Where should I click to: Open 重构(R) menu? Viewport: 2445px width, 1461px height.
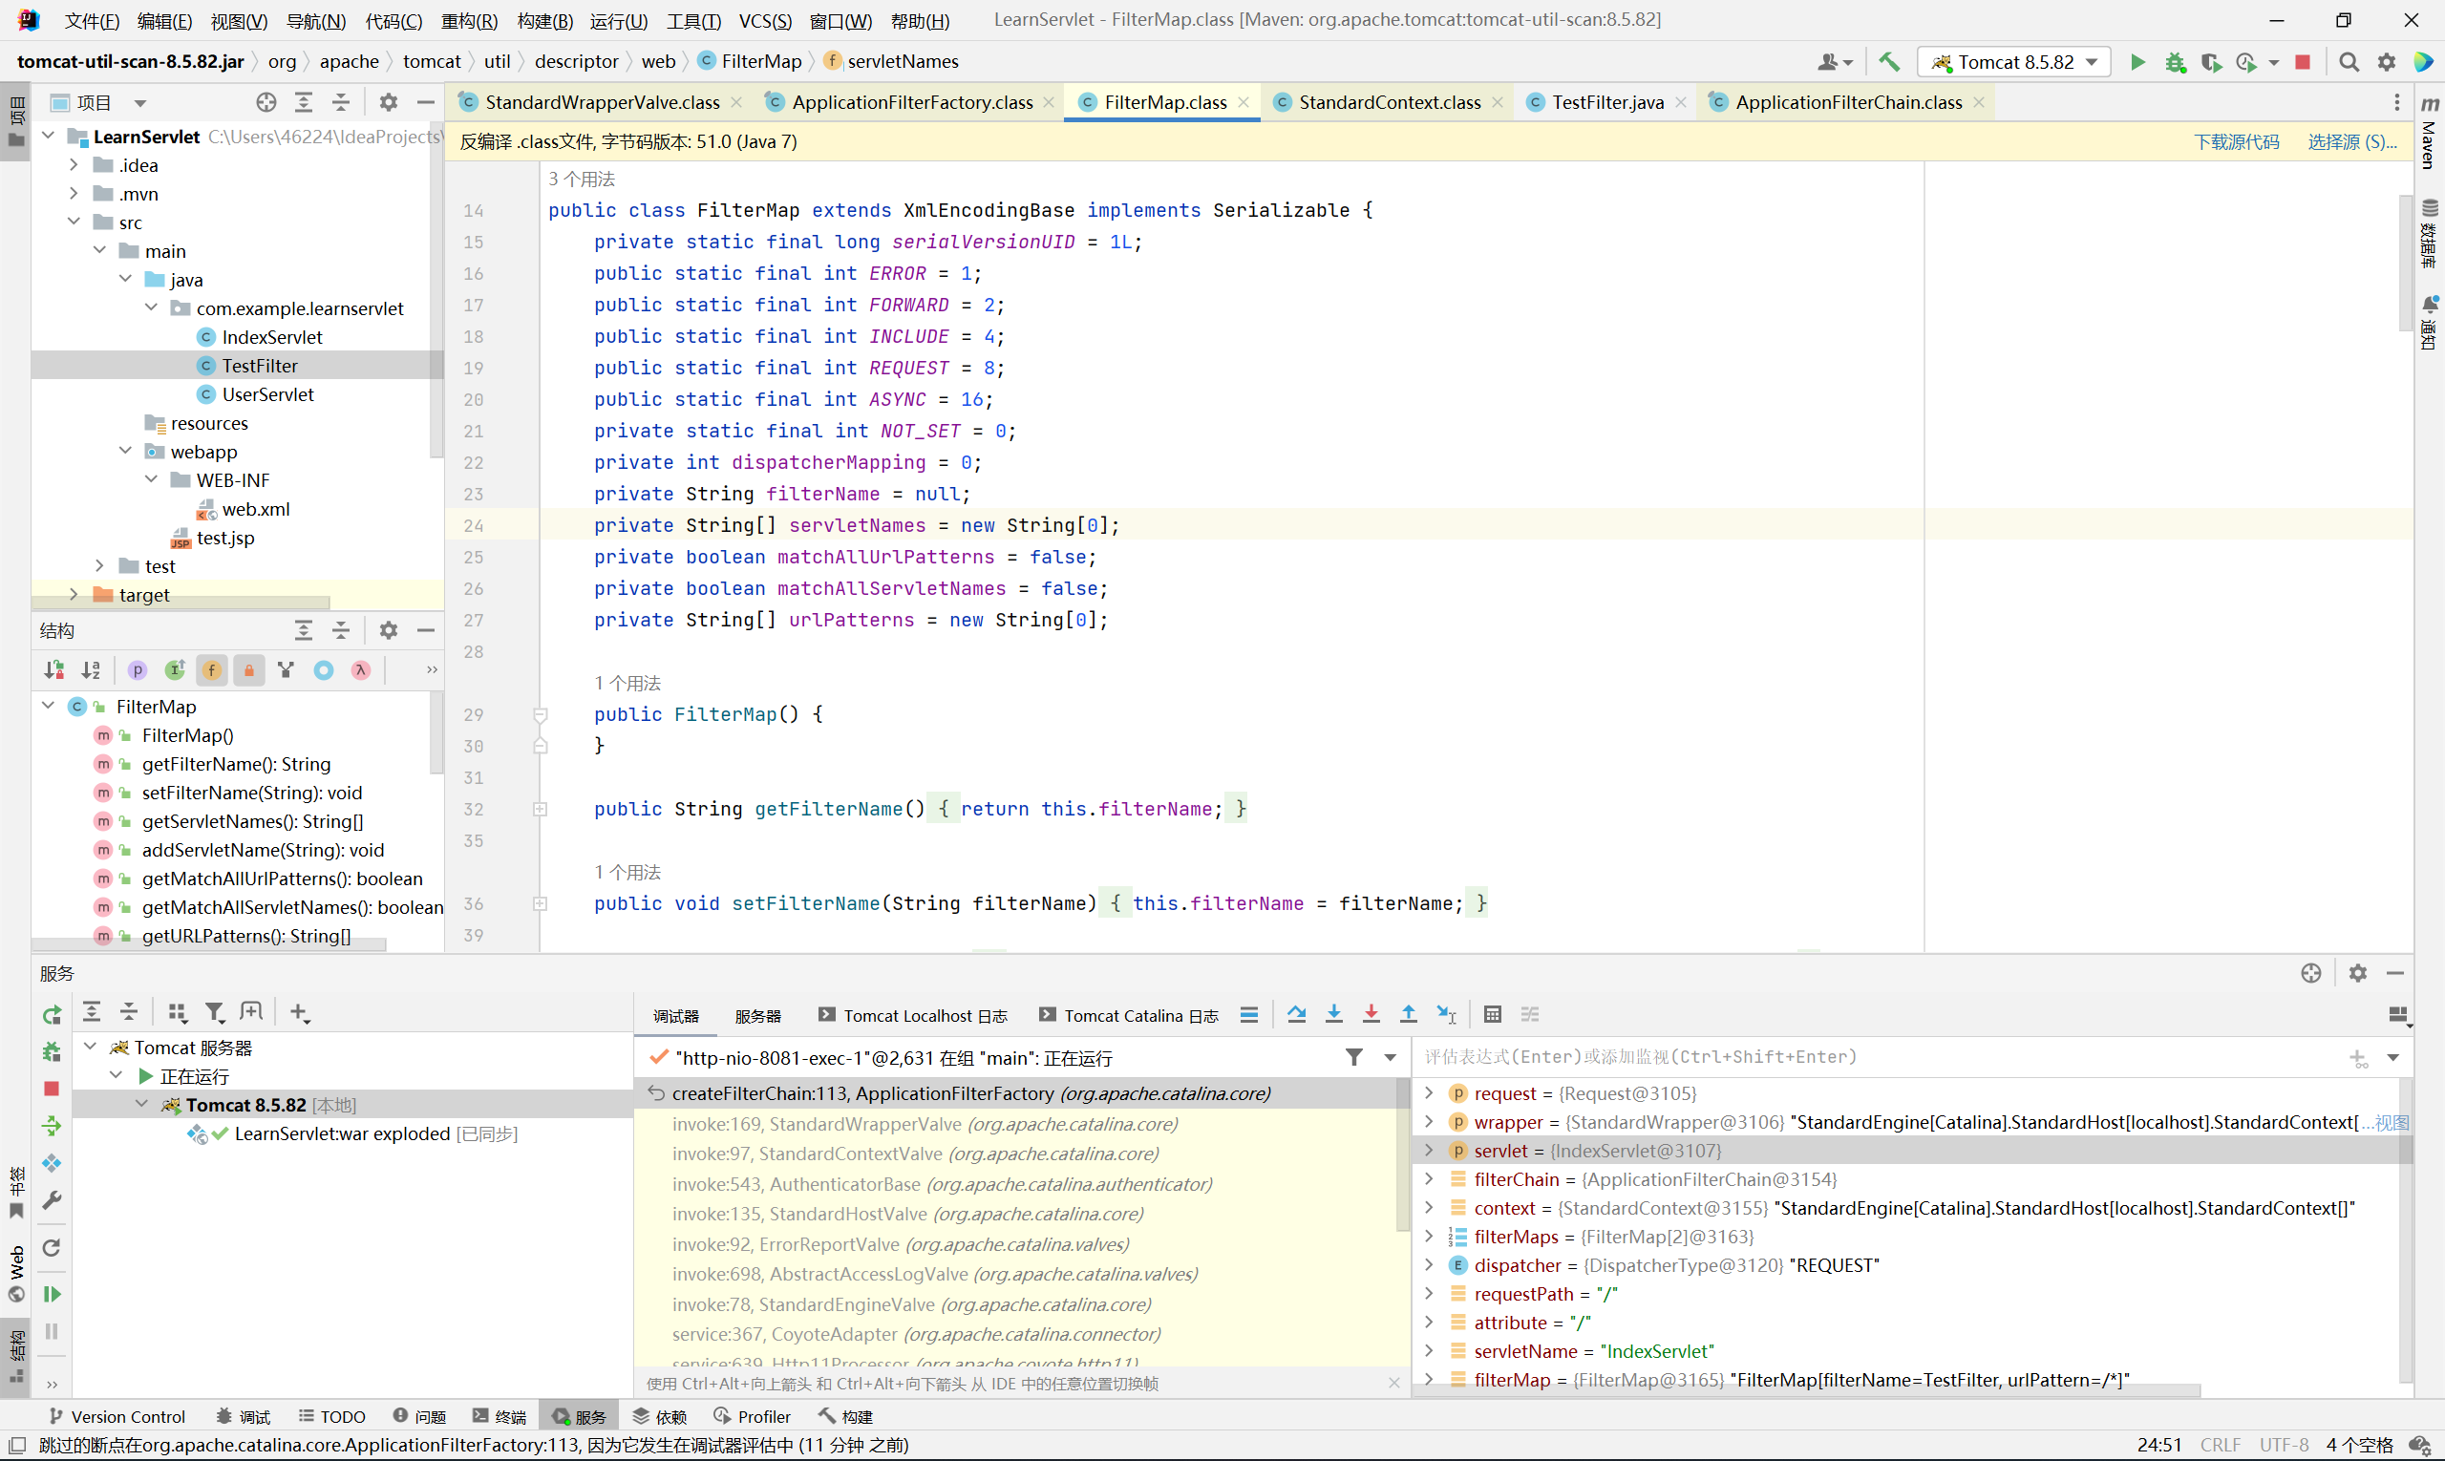tap(469, 21)
